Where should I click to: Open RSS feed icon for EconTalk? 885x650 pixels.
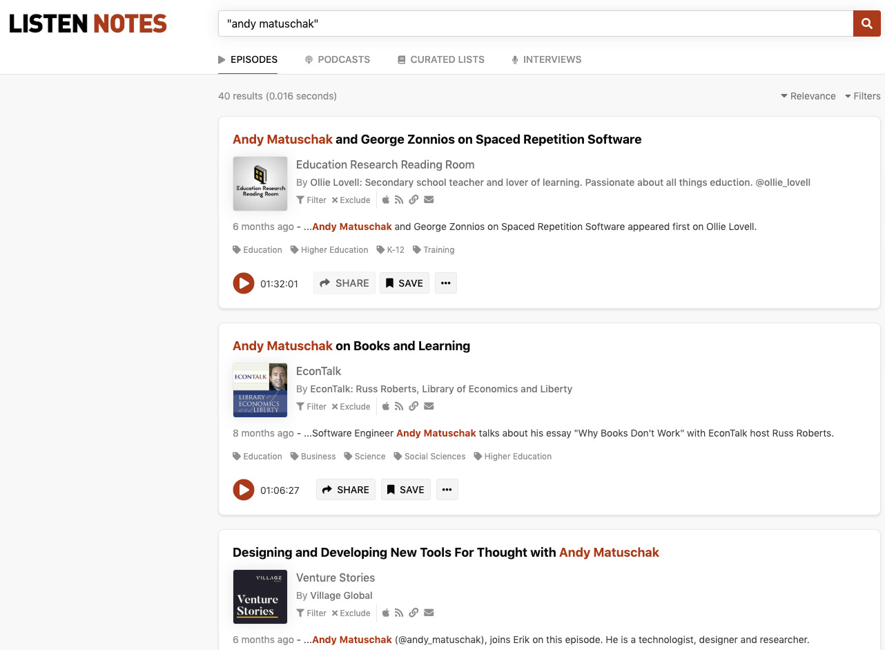coord(399,406)
